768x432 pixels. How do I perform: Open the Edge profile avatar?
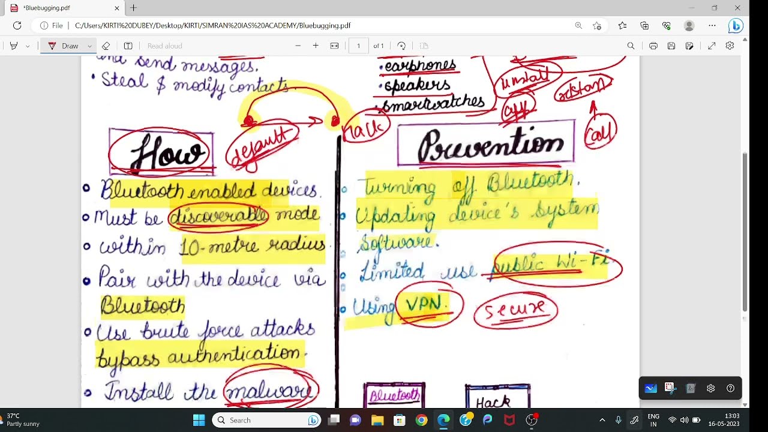coord(689,25)
